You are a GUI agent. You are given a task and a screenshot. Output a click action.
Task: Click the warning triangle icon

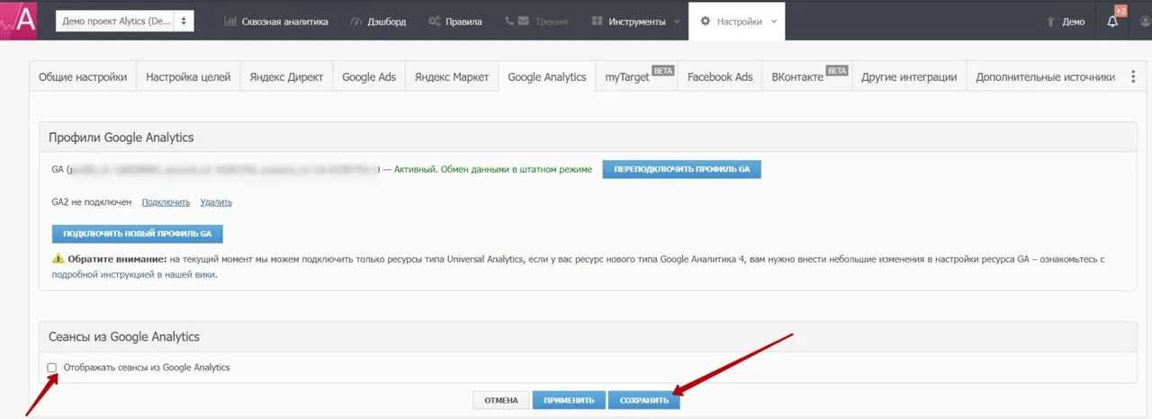[58, 259]
